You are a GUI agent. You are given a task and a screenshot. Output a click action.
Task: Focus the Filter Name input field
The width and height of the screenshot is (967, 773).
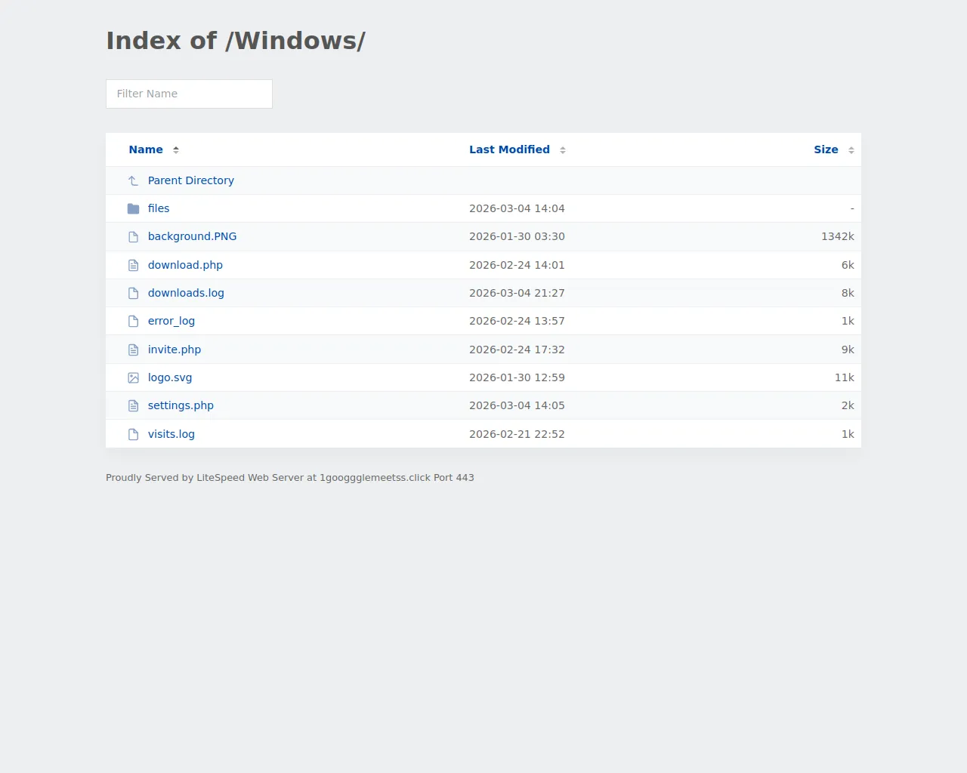point(189,94)
